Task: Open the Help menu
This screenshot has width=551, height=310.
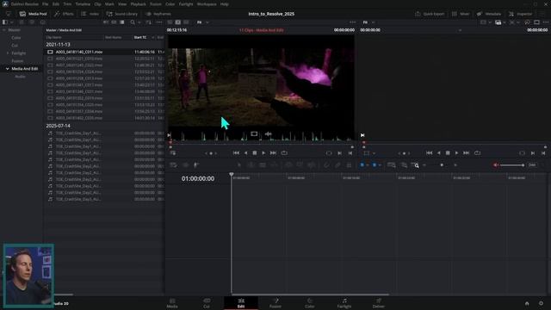Action: point(225,4)
